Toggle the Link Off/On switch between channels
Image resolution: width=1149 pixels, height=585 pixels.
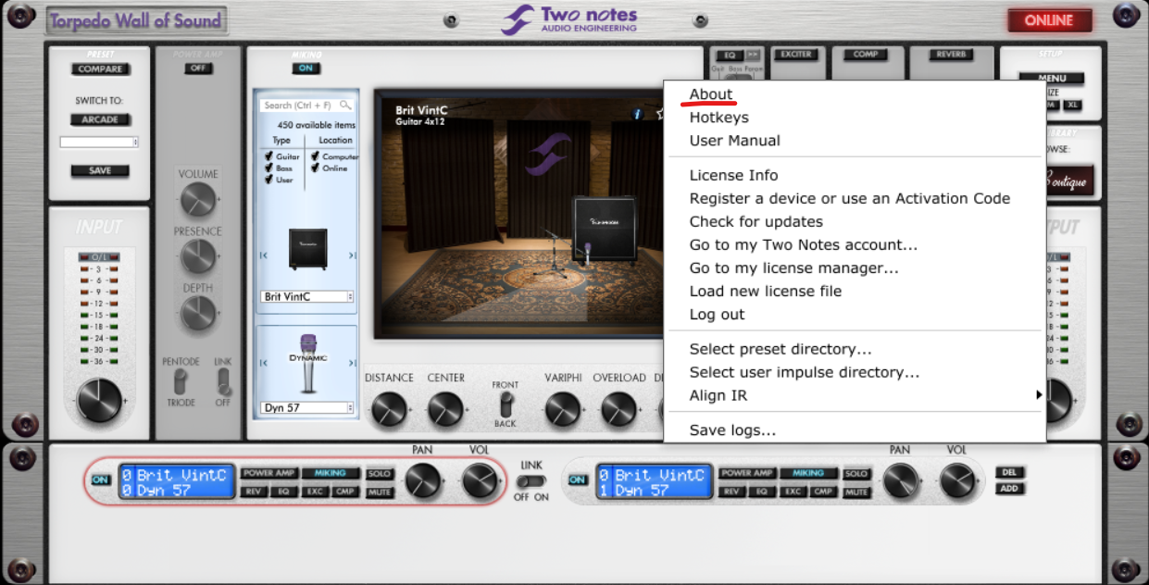click(531, 481)
